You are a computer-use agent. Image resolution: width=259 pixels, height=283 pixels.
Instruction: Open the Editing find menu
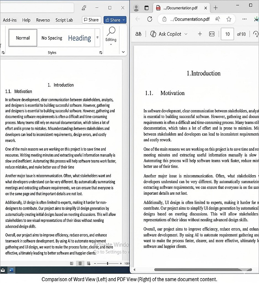click(111, 36)
